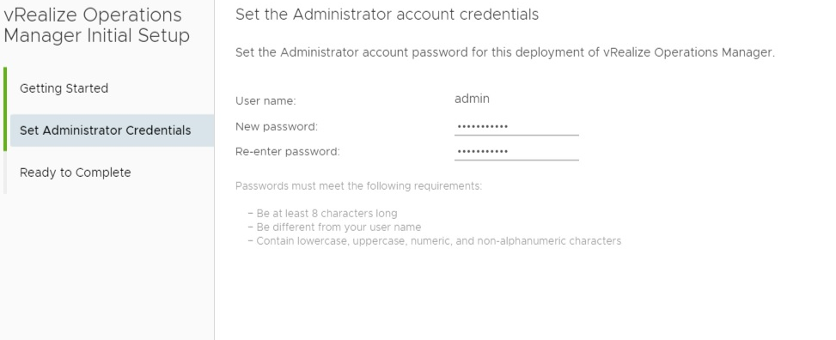Click the gray progress segment beside Ready to Complete

5,173
